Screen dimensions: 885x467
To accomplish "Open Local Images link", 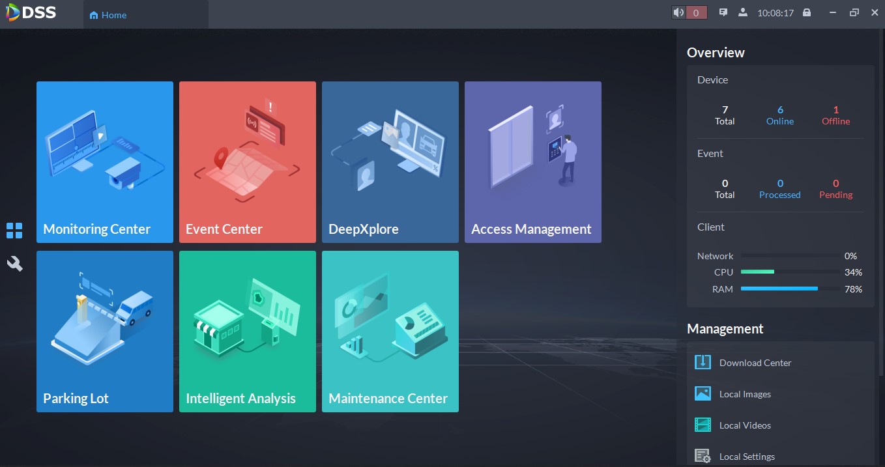I will [745, 394].
